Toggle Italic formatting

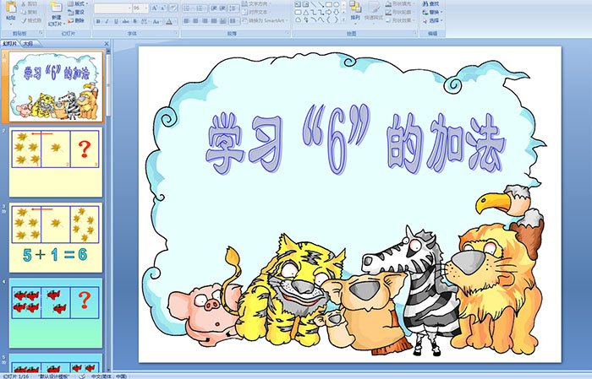[107, 21]
